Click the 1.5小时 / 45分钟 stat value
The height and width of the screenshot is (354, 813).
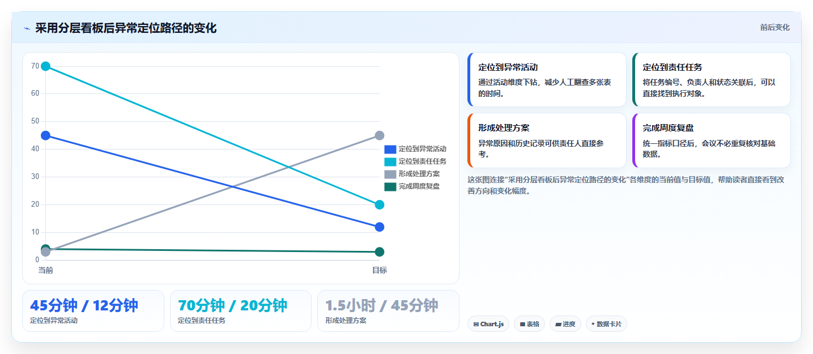(x=382, y=305)
